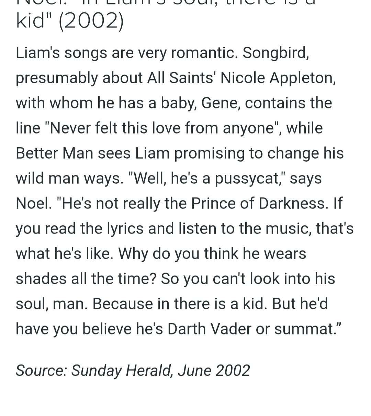Click 'Sunday Herald' in the source line

pyautogui.click(x=121, y=371)
